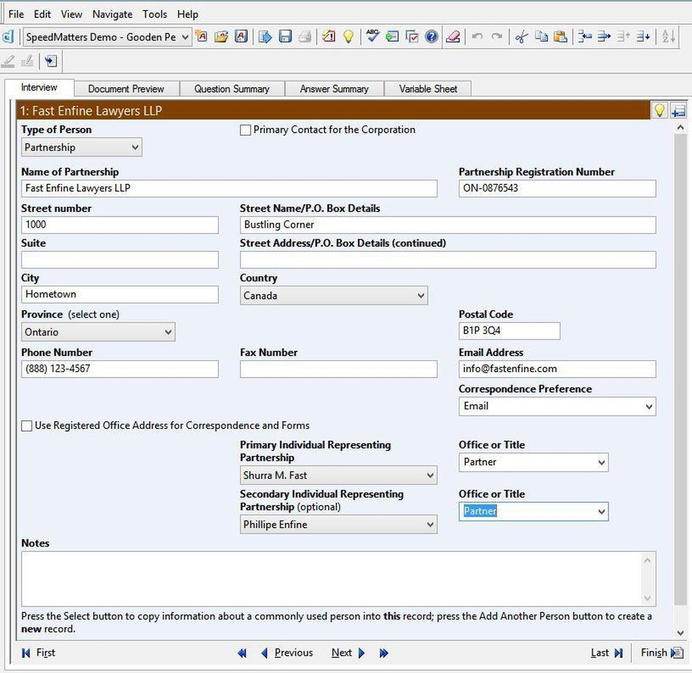
Task: Open the Type of Person dropdown
Action: point(82,147)
